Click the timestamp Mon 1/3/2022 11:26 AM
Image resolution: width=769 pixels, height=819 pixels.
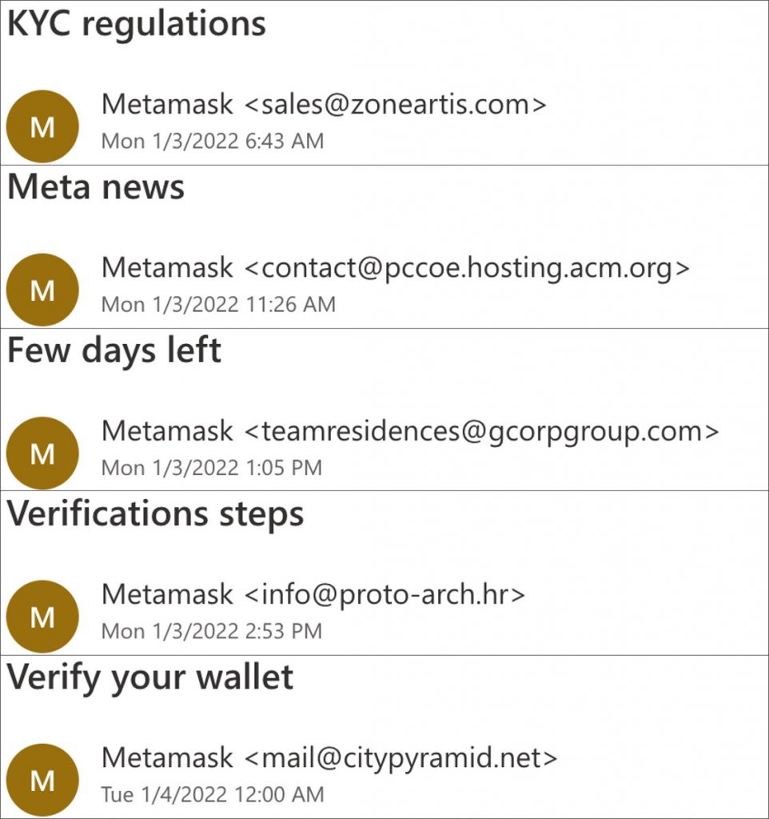(218, 305)
